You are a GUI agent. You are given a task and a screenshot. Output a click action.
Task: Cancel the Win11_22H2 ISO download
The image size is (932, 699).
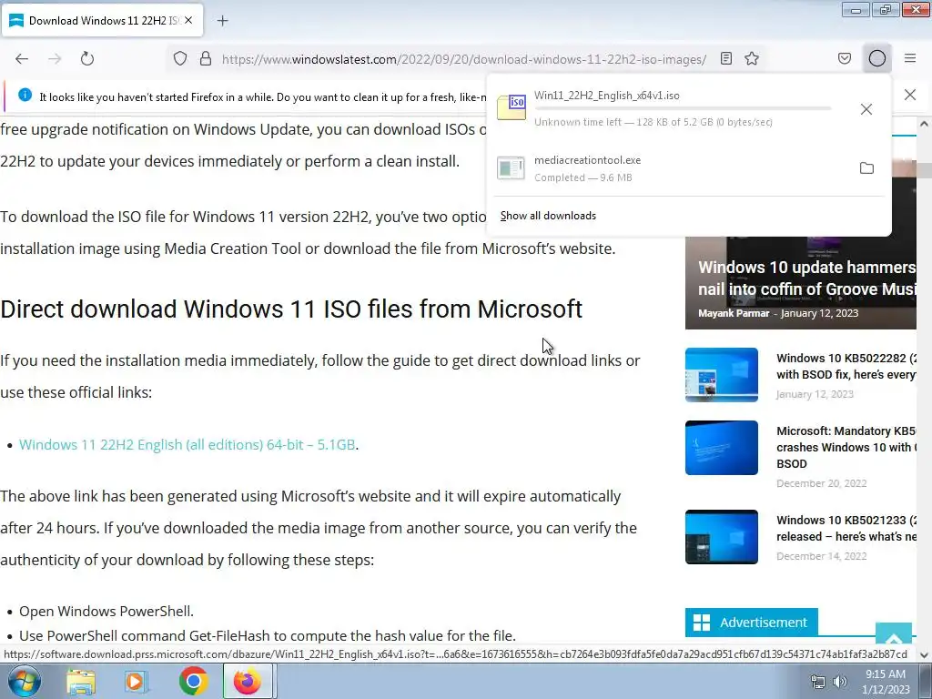click(866, 109)
